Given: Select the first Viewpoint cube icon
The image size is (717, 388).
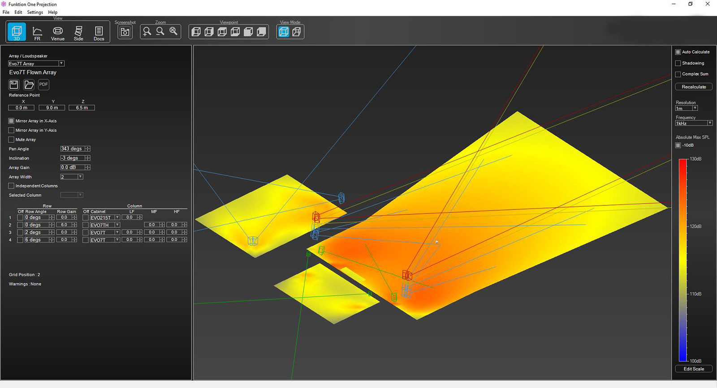Looking at the screenshot, I should pyautogui.click(x=196, y=32).
